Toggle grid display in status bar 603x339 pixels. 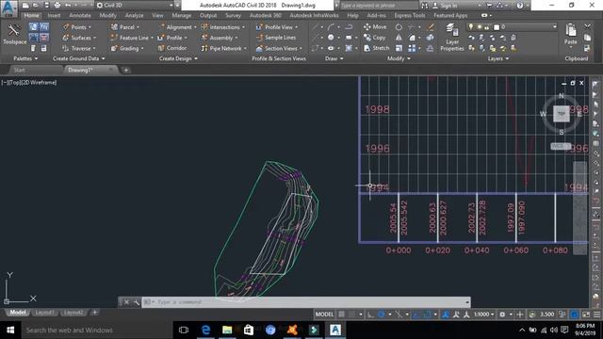pos(341,315)
